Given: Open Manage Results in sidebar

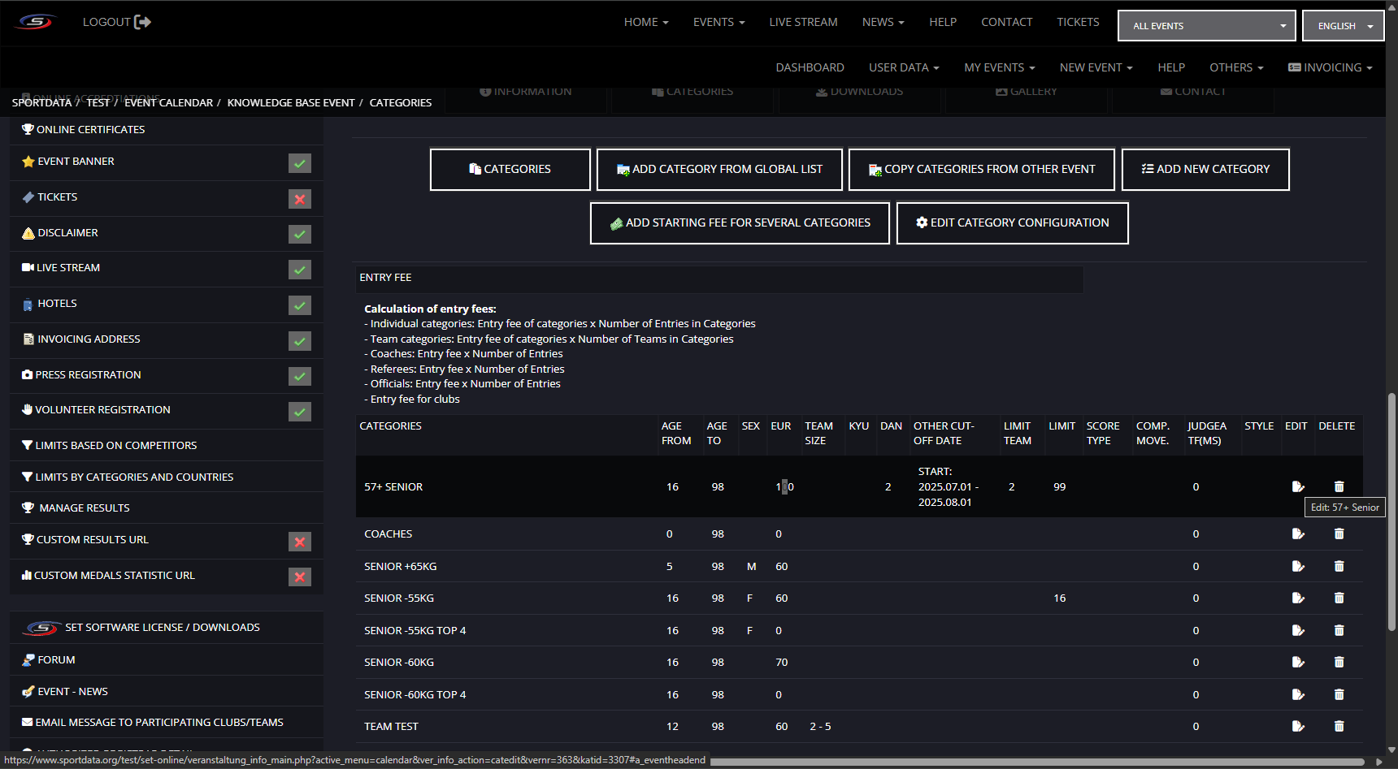Looking at the screenshot, I should (85, 508).
